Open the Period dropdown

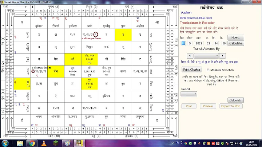[x=189, y=94]
